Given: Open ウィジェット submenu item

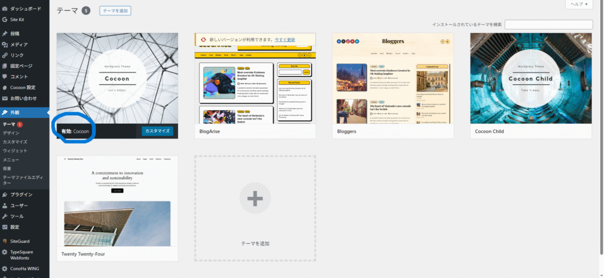Looking at the screenshot, I should pyautogui.click(x=15, y=151).
